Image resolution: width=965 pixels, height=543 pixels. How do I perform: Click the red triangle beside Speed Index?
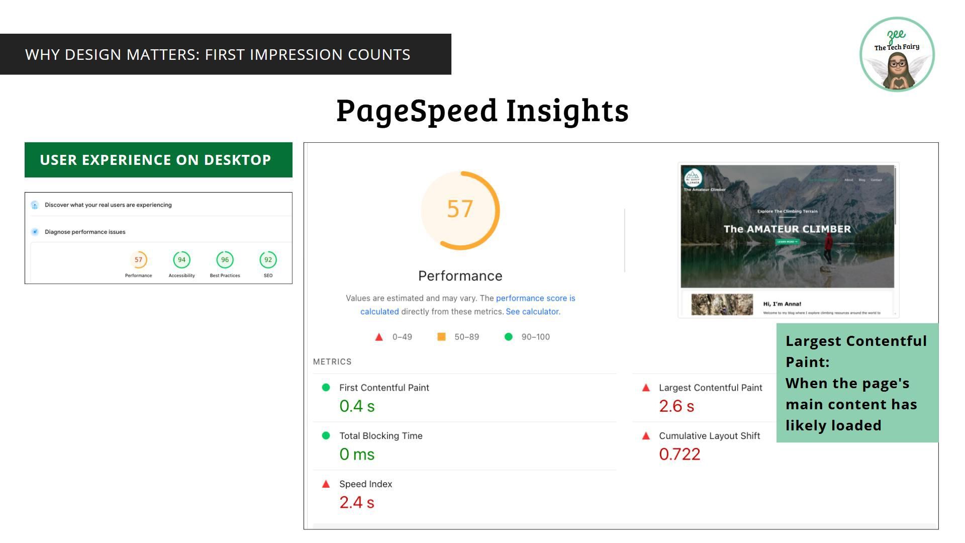click(326, 484)
